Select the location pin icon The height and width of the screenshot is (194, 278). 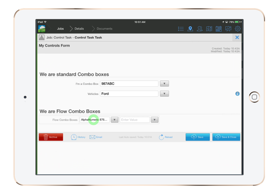[190, 29]
